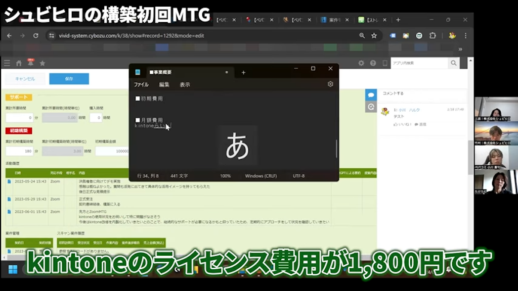
Task: Click the magnifier icon beside アプリ内検索
Action: [453, 63]
